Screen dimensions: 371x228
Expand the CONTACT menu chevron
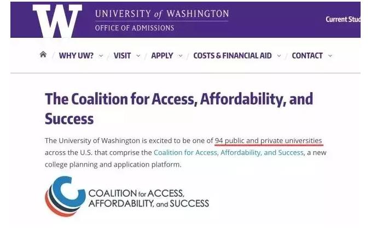[330, 56]
